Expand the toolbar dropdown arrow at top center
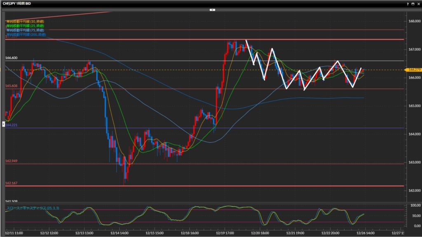 (212, 9)
